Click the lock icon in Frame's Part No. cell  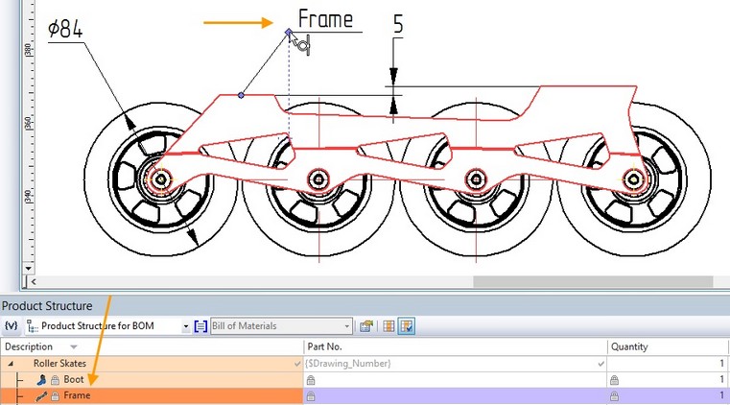(x=310, y=395)
